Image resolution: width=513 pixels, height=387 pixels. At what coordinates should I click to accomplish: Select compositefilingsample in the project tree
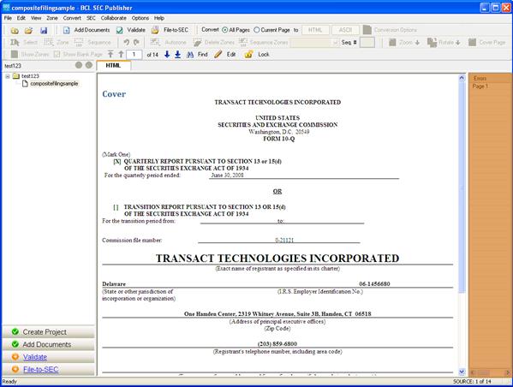(x=54, y=84)
